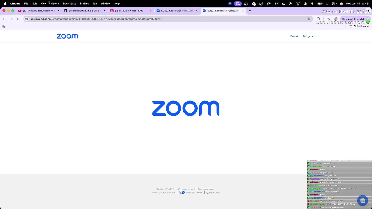Open the Window menu
The height and width of the screenshot is (209, 372).
(105, 3)
